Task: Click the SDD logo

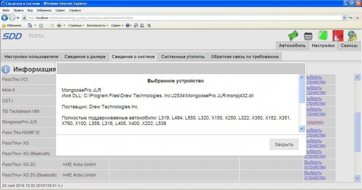Action: tap(12, 36)
